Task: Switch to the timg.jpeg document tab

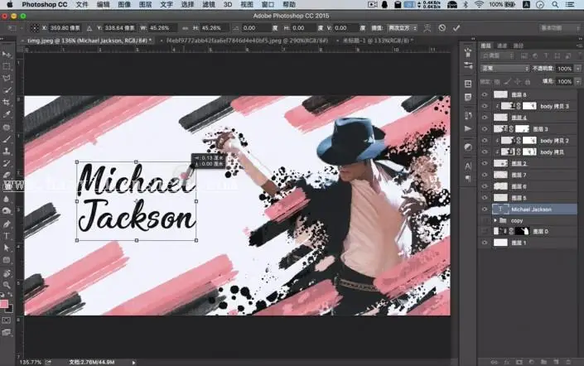Action: tap(89, 41)
